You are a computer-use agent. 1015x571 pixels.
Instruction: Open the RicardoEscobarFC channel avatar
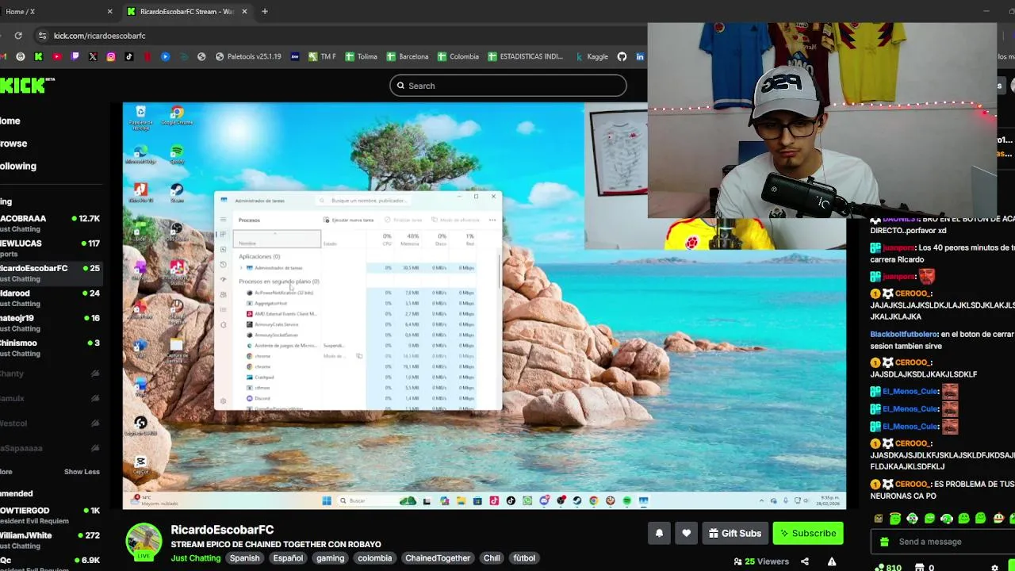[x=144, y=542]
